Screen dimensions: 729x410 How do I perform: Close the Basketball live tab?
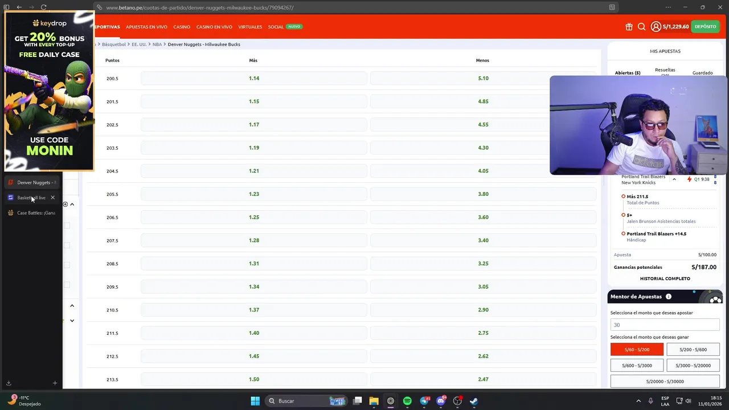52,198
